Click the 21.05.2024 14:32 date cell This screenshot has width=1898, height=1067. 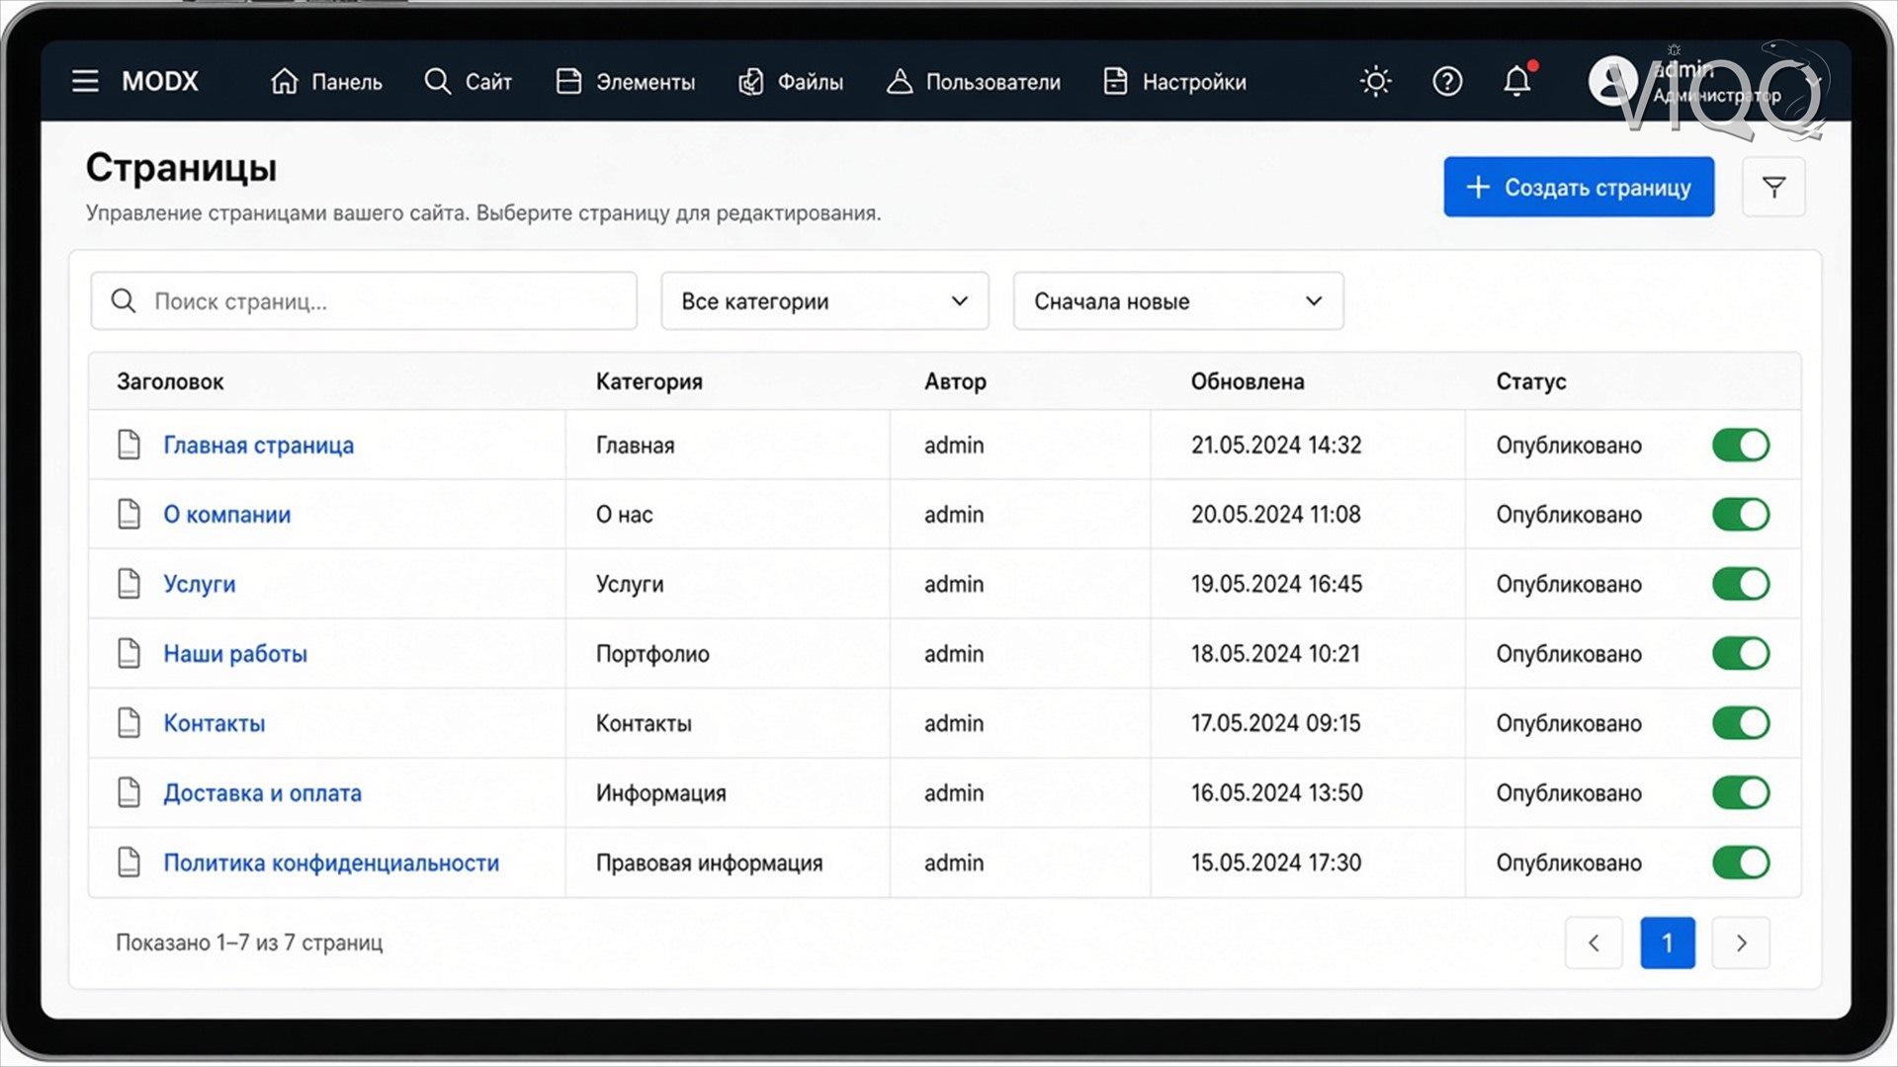coord(1276,445)
